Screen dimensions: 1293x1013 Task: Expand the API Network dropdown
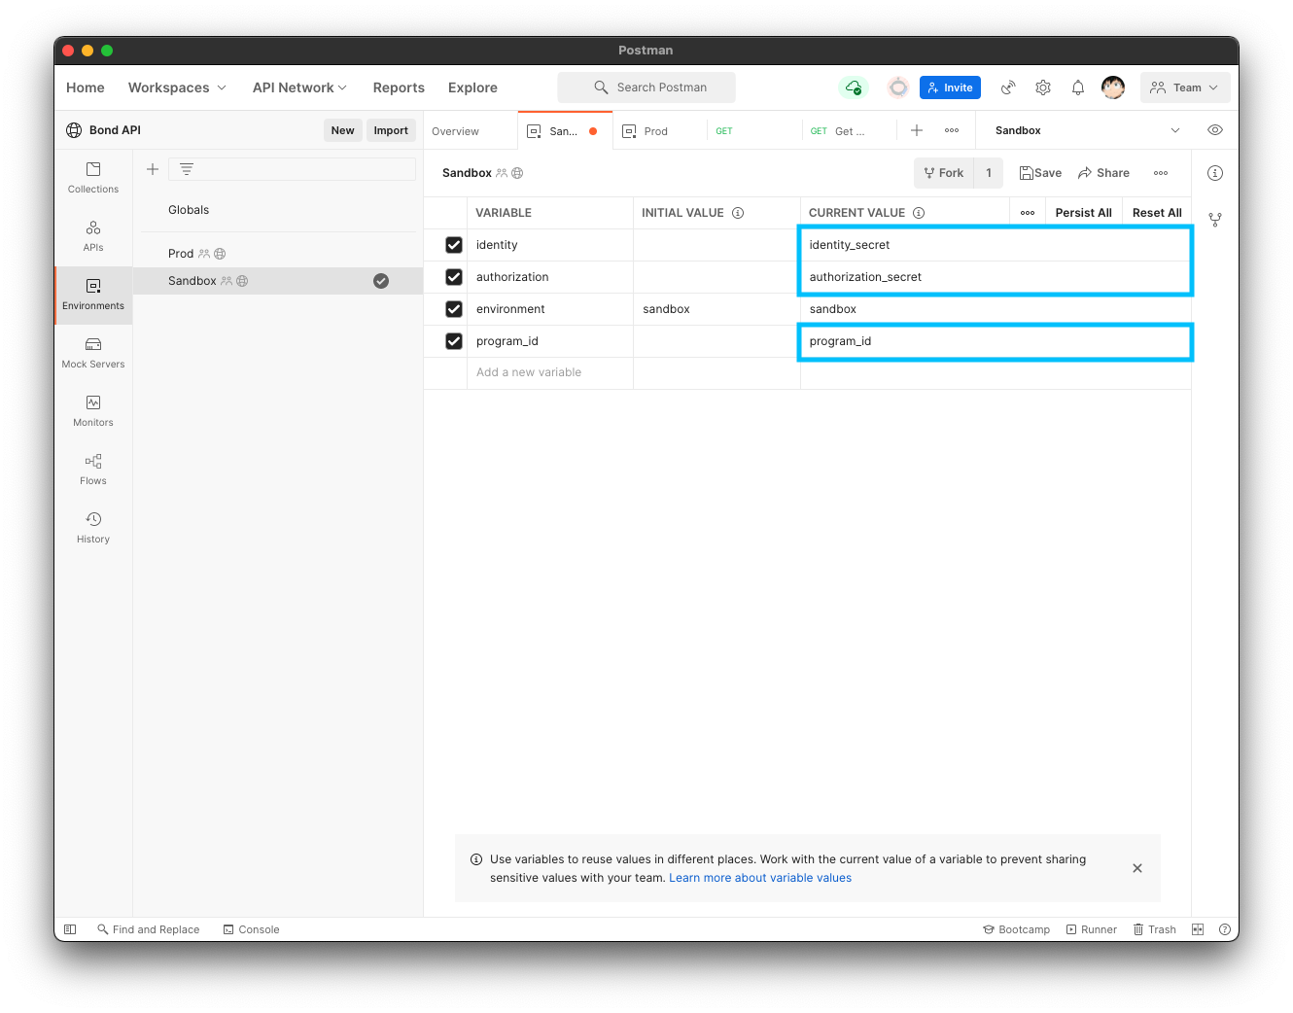299,87
